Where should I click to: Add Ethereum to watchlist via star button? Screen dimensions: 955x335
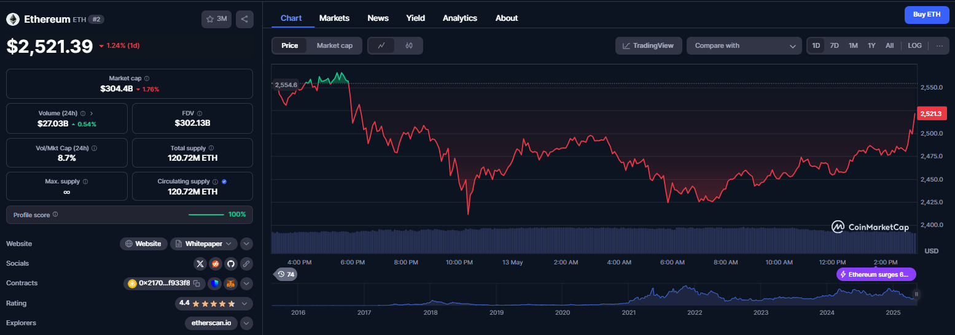coord(216,19)
